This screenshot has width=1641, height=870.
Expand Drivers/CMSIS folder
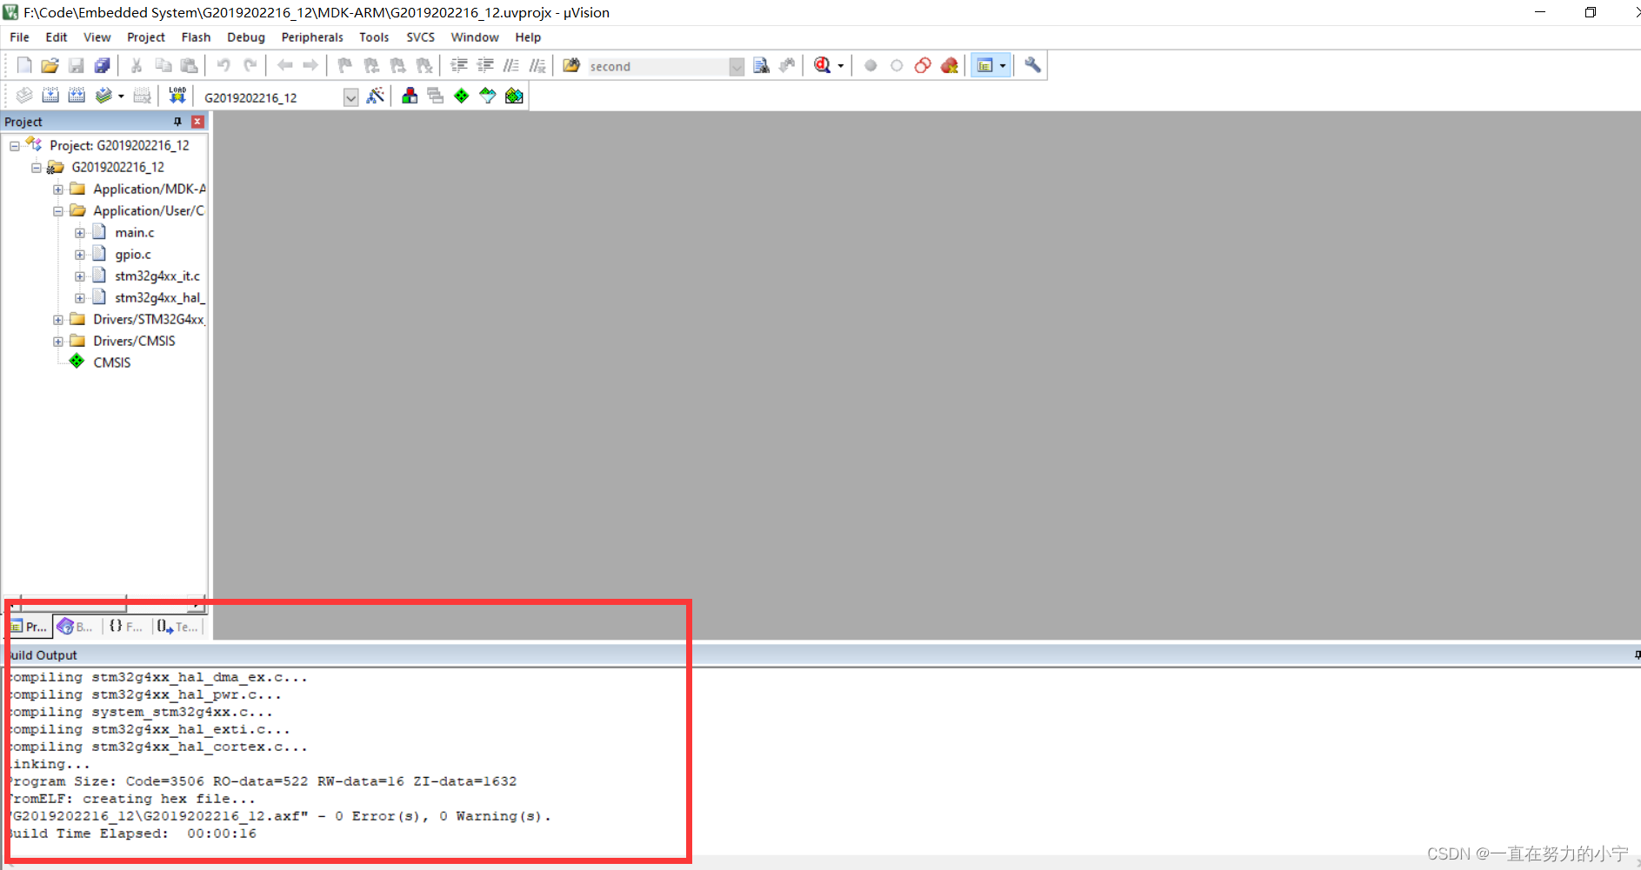[x=58, y=342]
